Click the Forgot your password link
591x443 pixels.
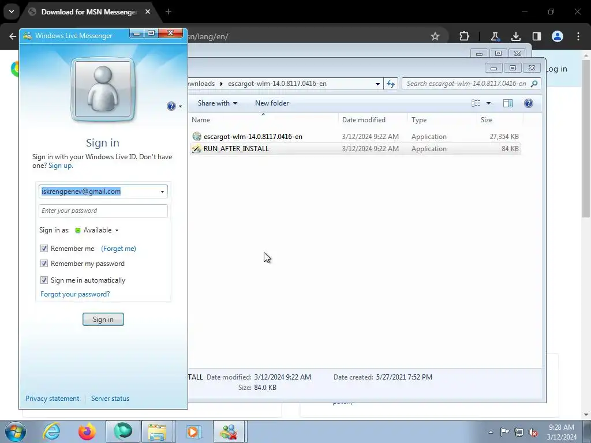point(75,294)
